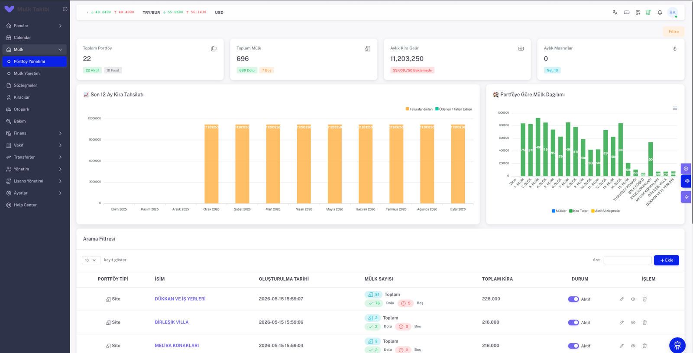Open the Portföye Göre Mülk Dağılımı chart menu

click(675, 108)
